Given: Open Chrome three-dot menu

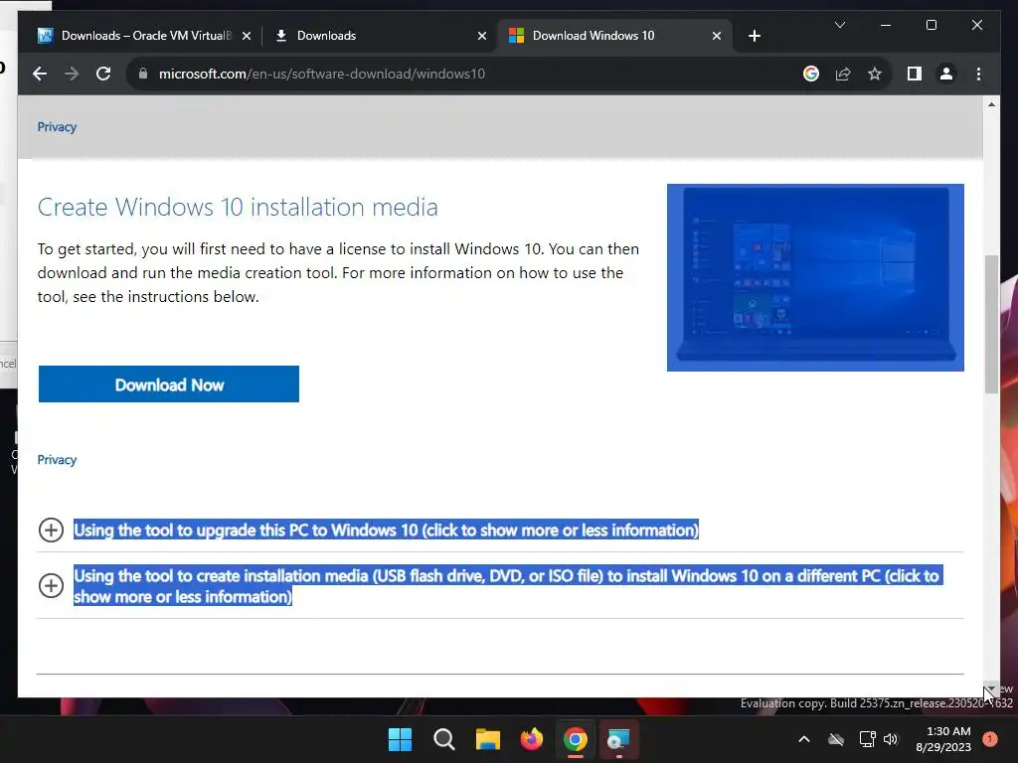Looking at the screenshot, I should [978, 74].
